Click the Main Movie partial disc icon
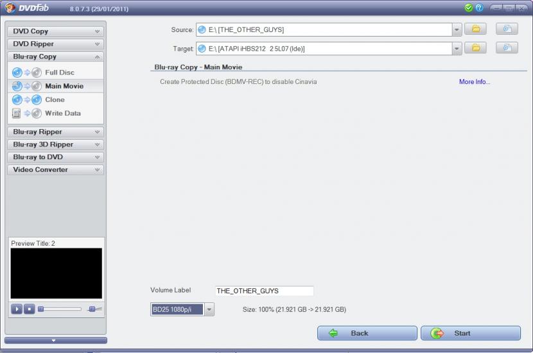 coord(17,86)
